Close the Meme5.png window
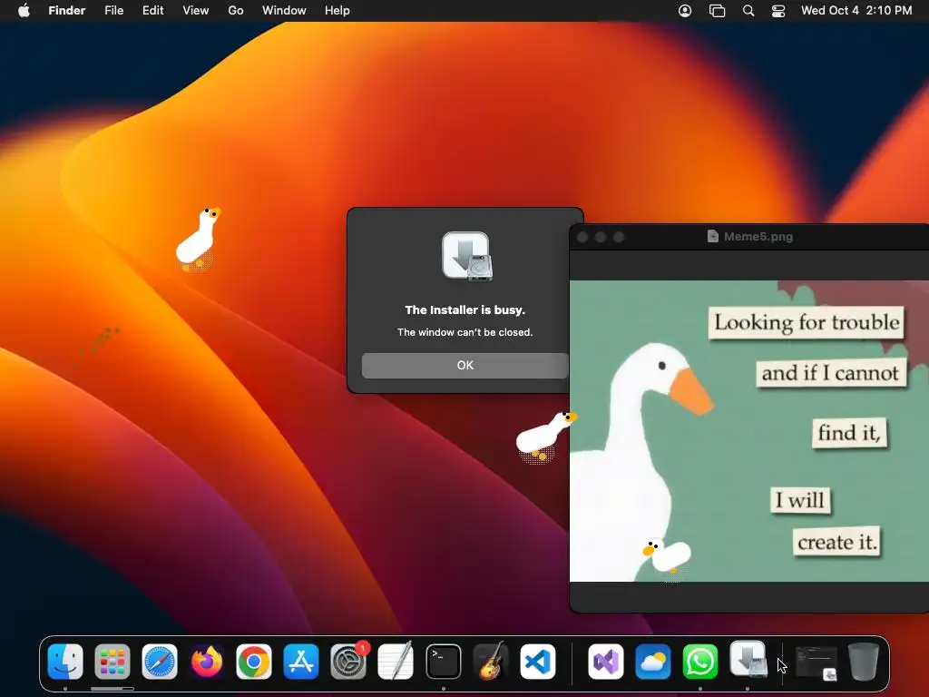 [x=582, y=237]
